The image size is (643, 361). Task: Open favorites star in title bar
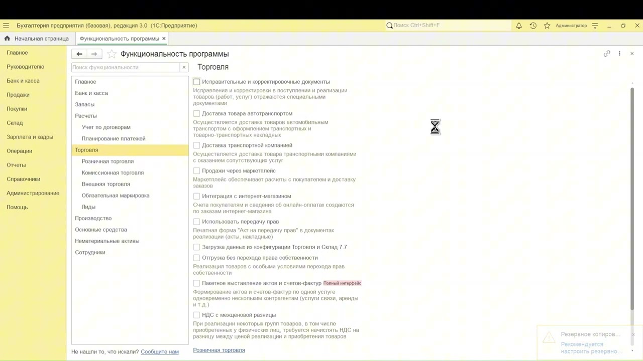[547, 26]
